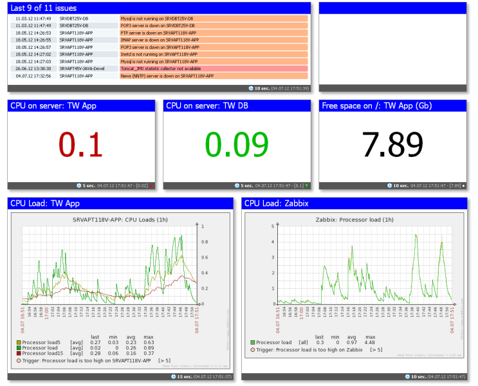Image resolution: width=478 pixels, height=386 pixels.
Task: Click clock icon in TW DB CPU footer
Action: [237, 186]
